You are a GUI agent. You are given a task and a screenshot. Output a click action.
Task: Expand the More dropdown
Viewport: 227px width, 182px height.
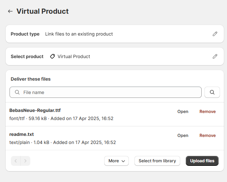pyautogui.click(x=116, y=161)
